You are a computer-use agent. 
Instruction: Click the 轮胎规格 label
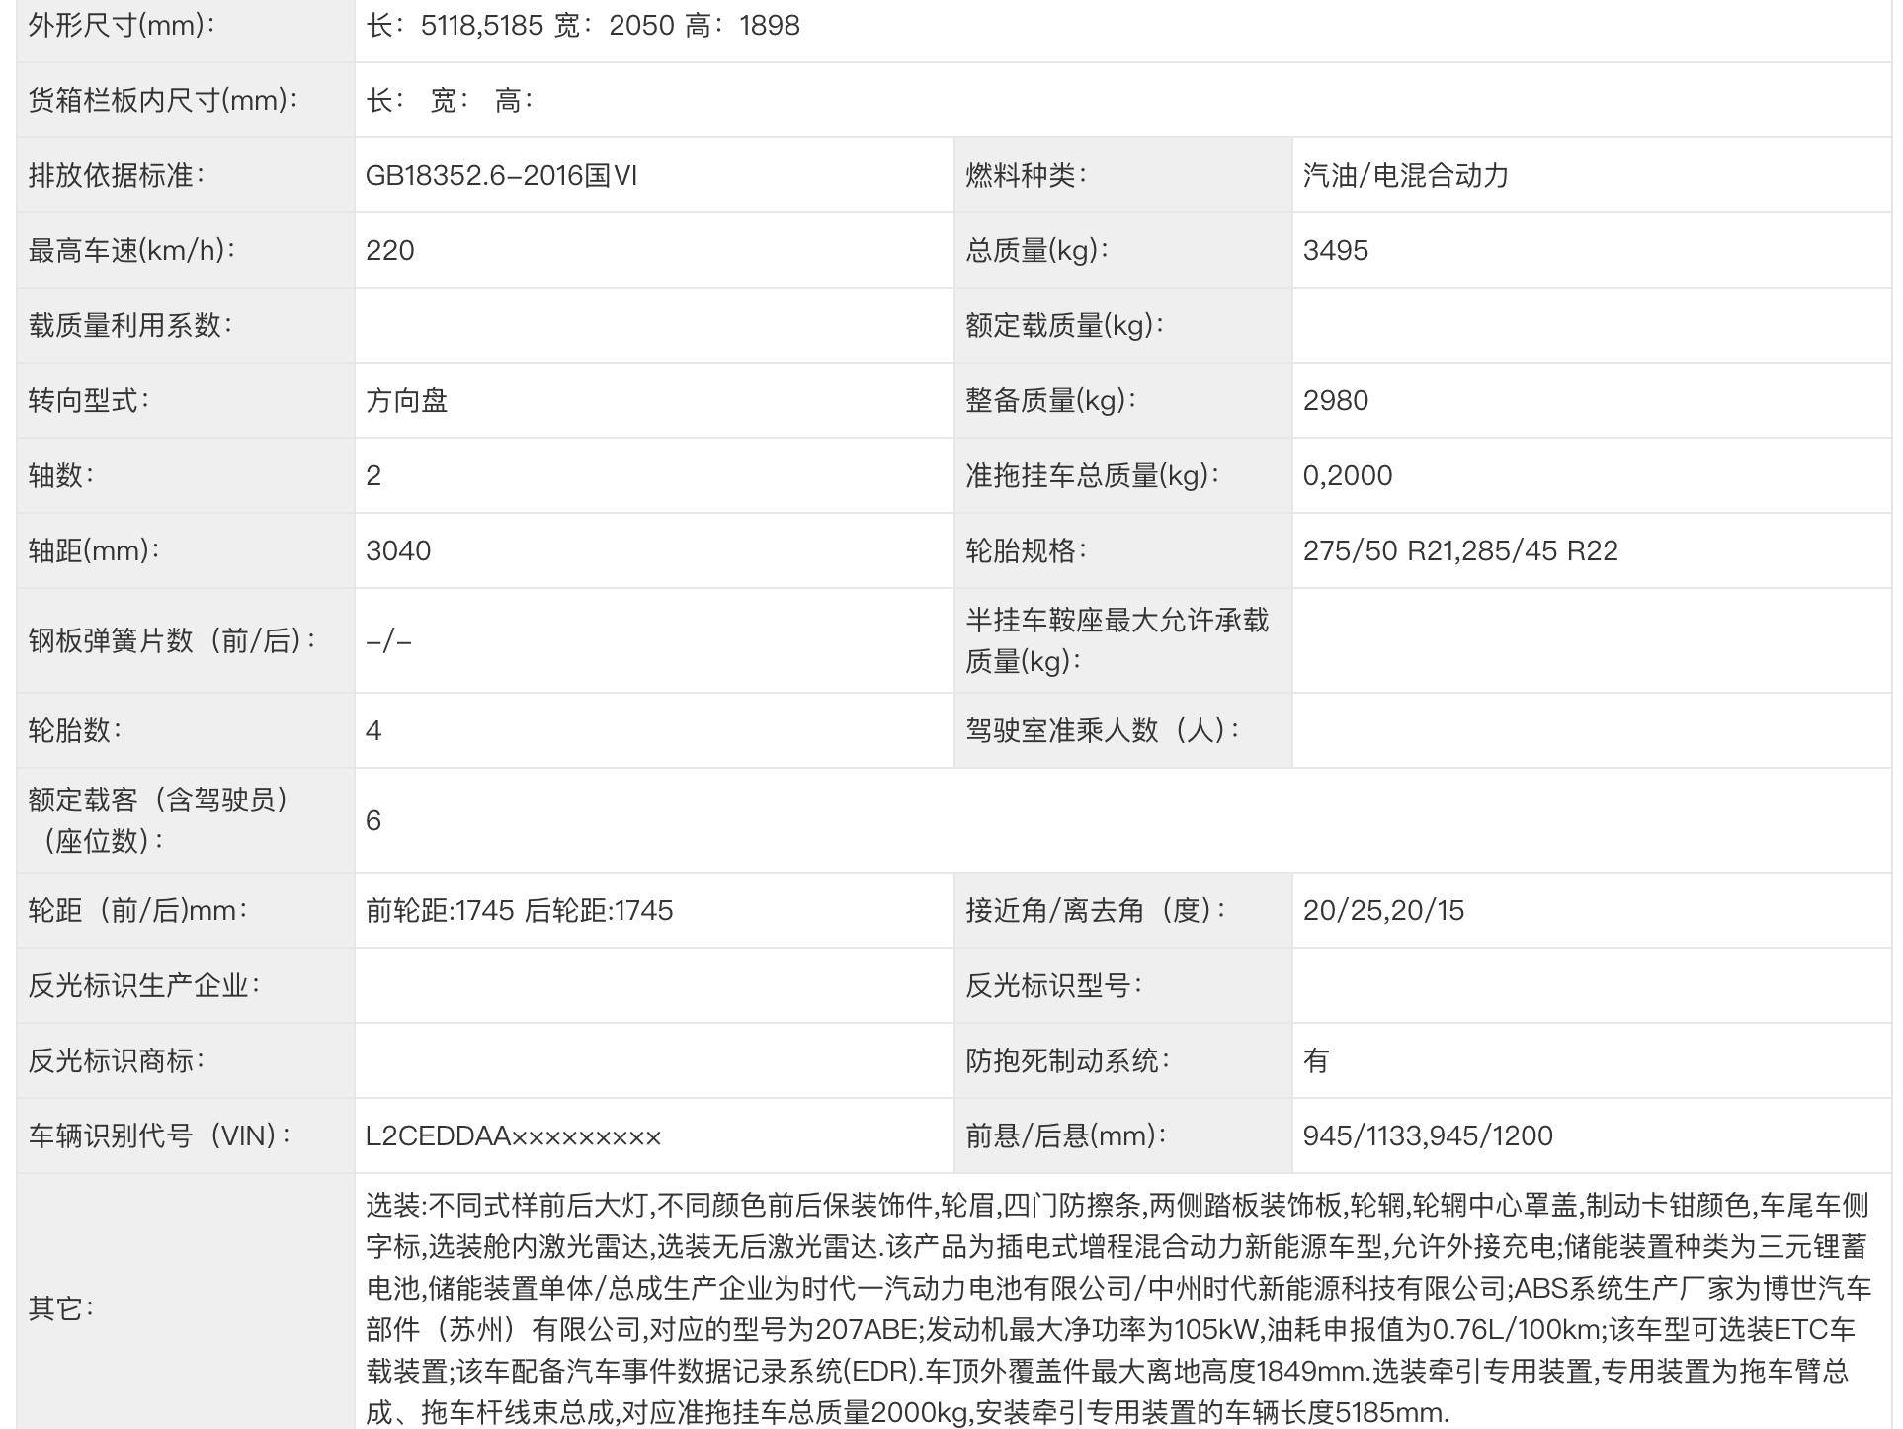tap(1026, 551)
